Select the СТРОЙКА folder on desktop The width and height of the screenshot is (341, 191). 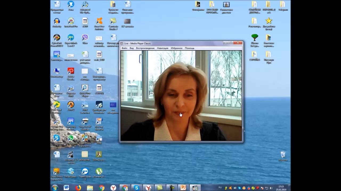click(x=255, y=56)
